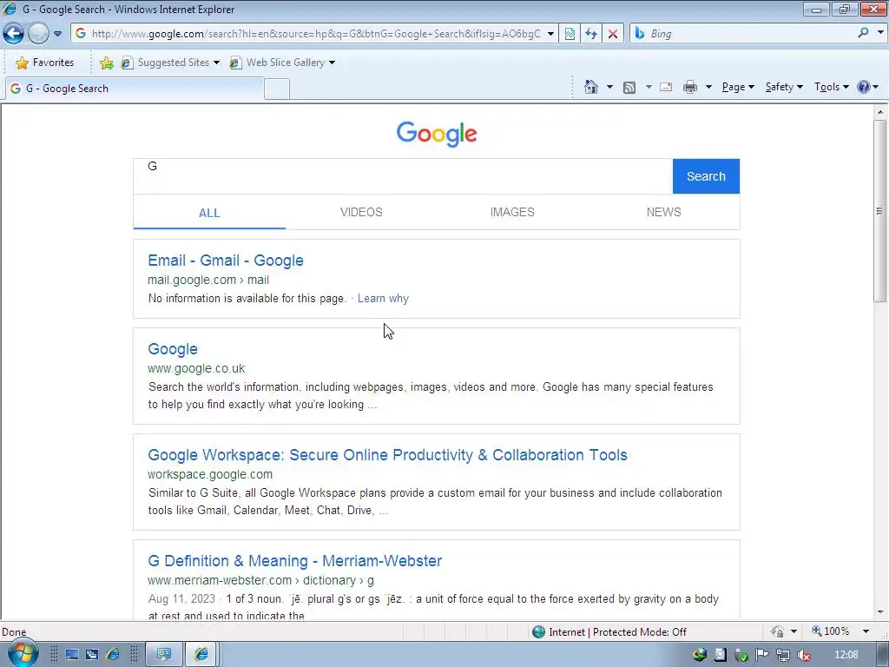Image resolution: width=889 pixels, height=667 pixels.
Task: Select the G - Google Search tab
Action: point(134,89)
